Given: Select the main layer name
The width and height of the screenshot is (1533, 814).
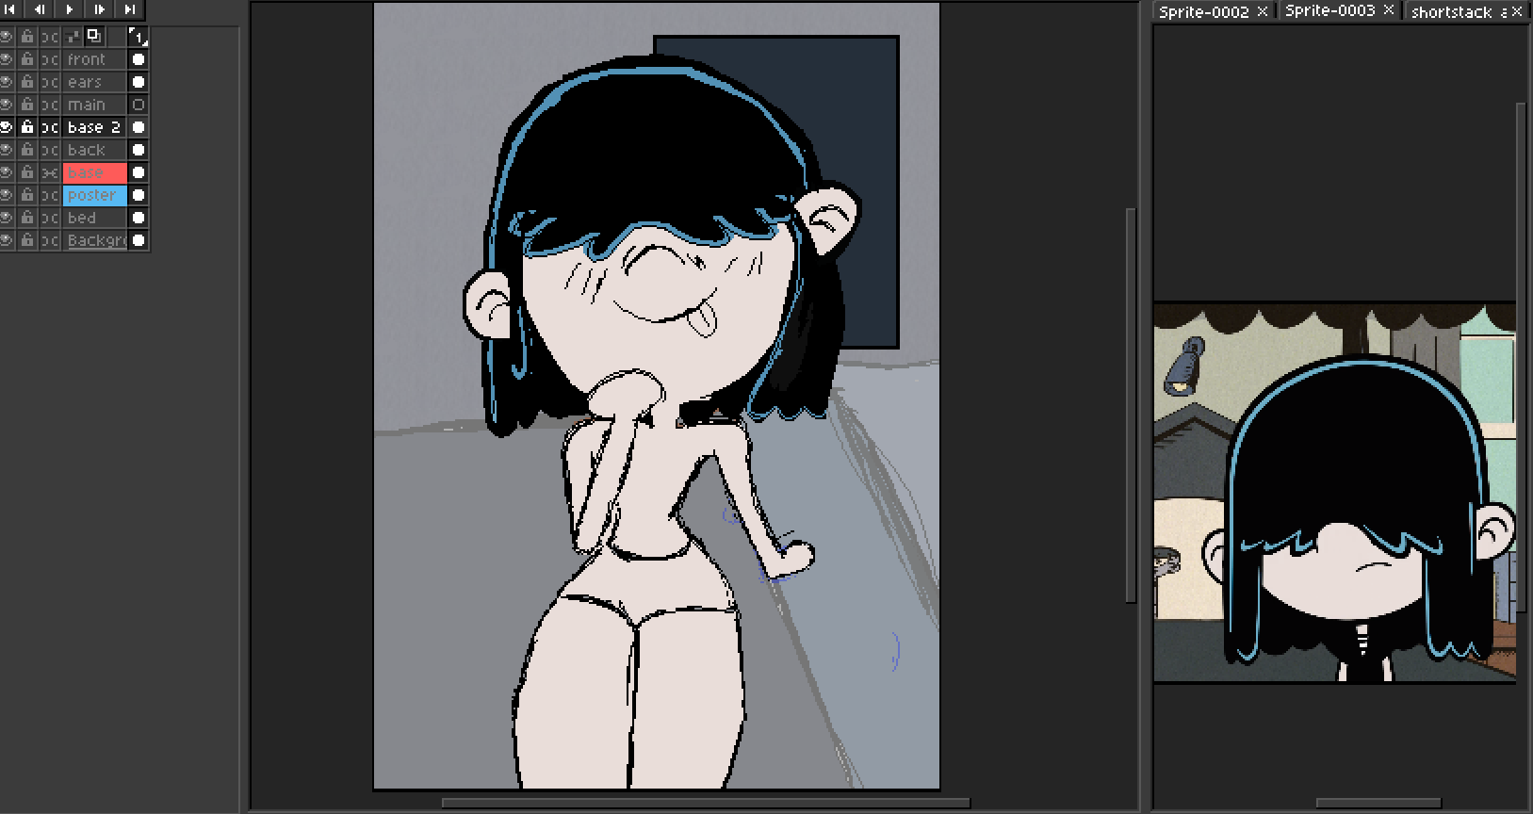Looking at the screenshot, I should [94, 105].
